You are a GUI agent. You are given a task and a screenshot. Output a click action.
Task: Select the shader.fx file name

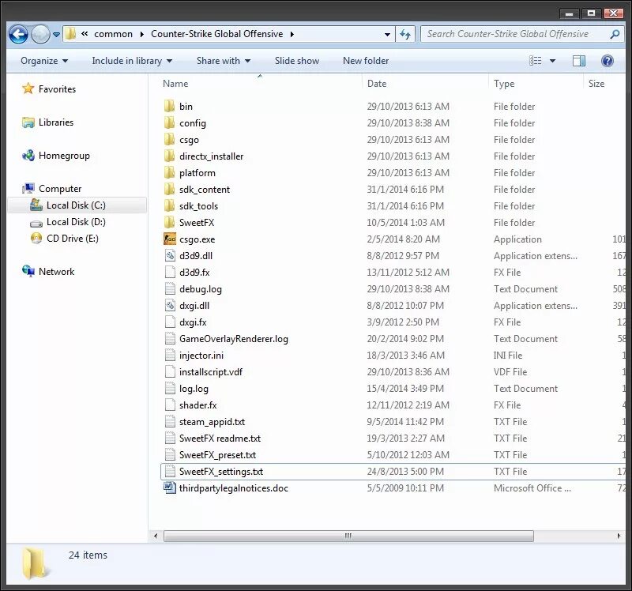point(198,405)
